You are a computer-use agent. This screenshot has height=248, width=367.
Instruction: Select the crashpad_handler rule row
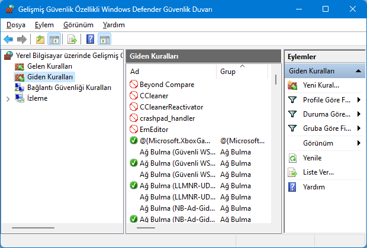(198, 118)
